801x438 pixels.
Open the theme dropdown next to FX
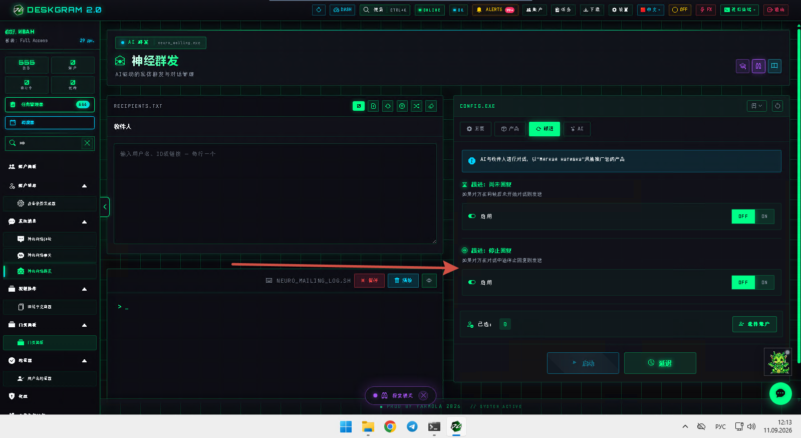pyautogui.click(x=740, y=10)
